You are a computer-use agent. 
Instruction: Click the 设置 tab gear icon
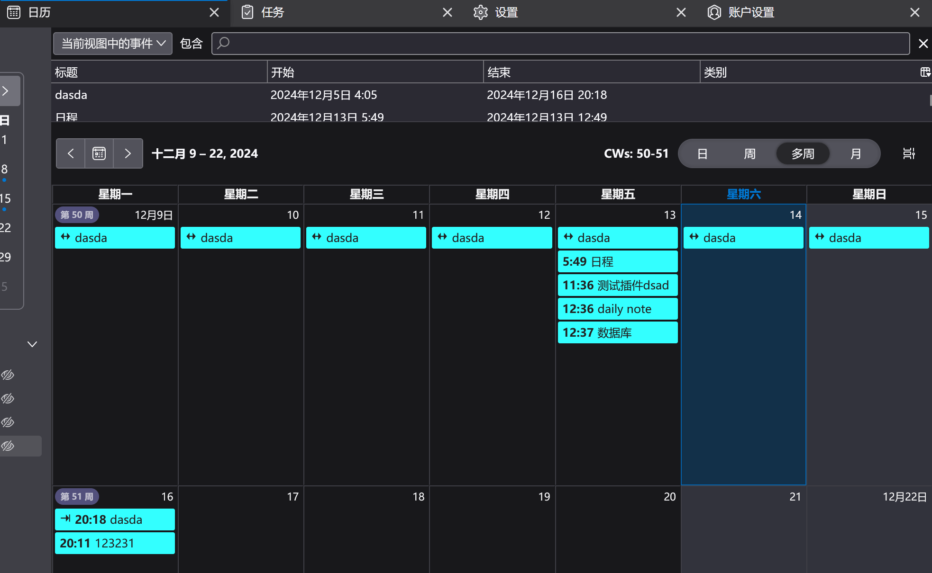(480, 12)
